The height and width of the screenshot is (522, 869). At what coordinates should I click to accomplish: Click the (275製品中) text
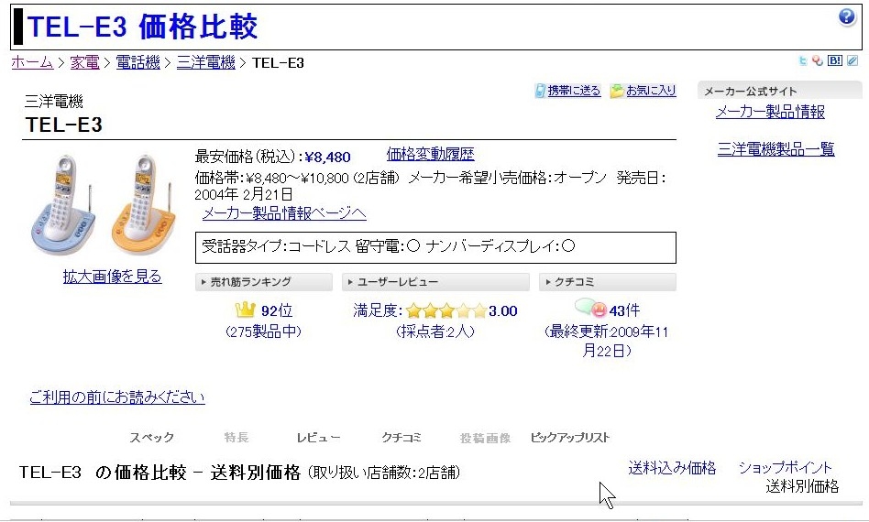point(264,332)
